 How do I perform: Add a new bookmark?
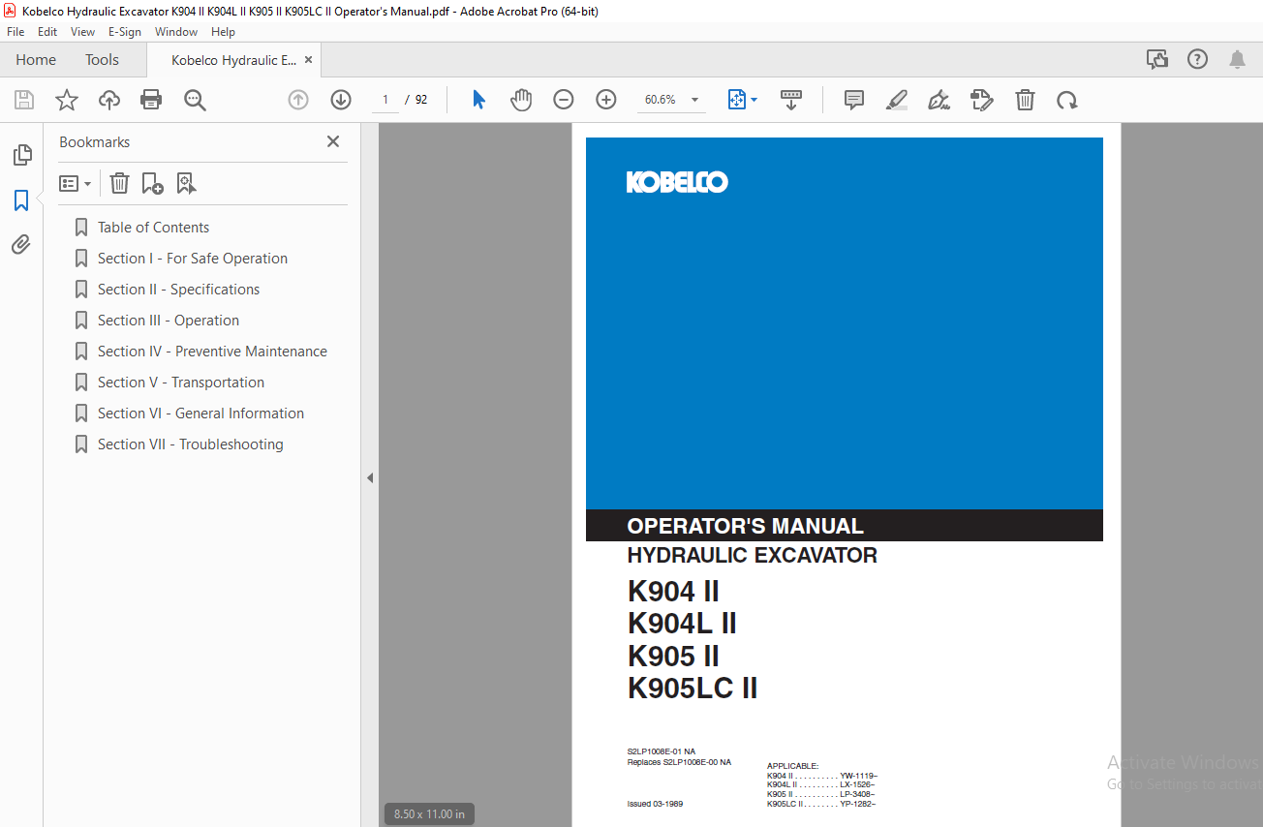152,183
